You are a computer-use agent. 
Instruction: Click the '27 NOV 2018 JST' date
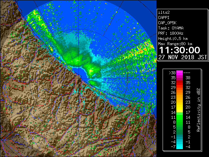183,57
